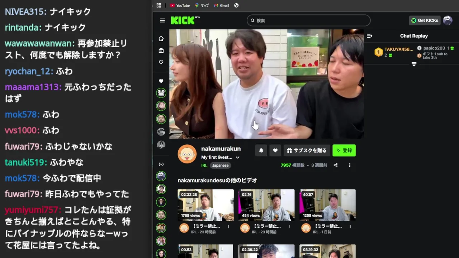Viewport: 459px width, 258px height.
Task: Open options menu for 1768 views video
Action: [x=228, y=226]
